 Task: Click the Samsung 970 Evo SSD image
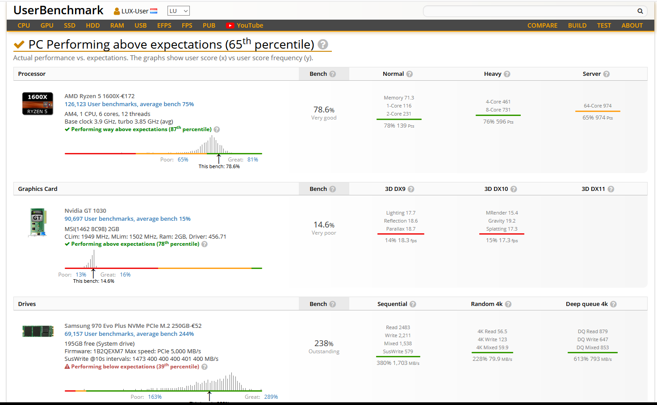[38, 331]
